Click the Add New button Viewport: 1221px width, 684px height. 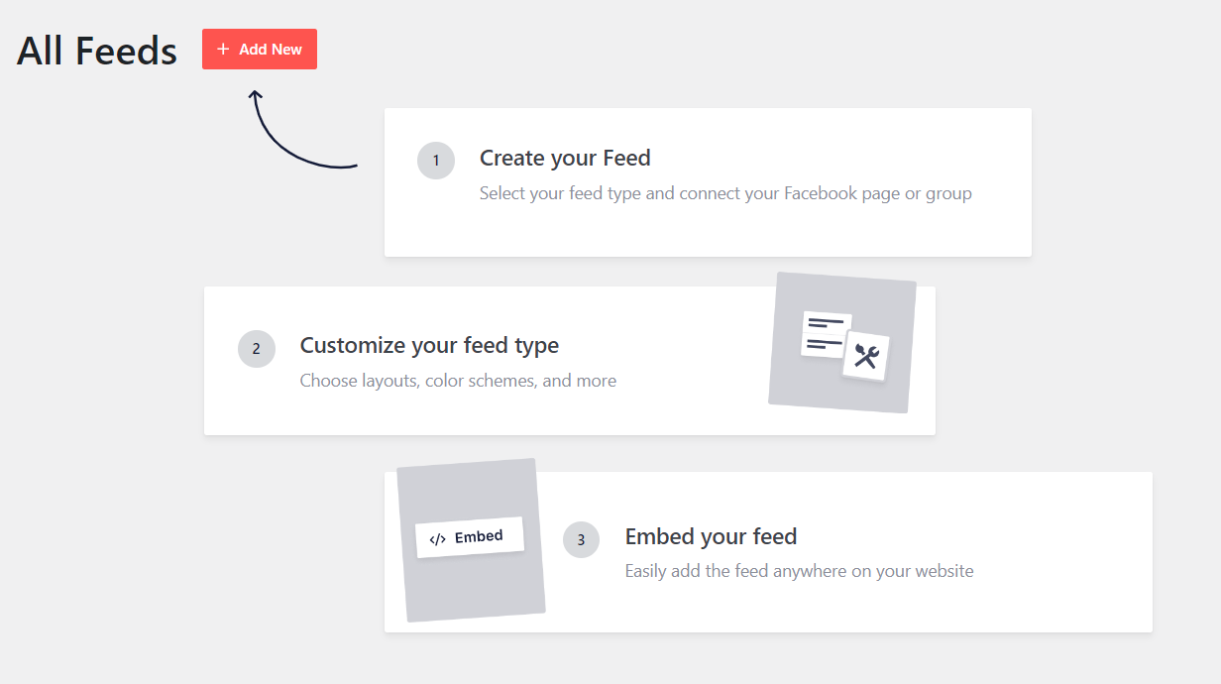tap(260, 50)
